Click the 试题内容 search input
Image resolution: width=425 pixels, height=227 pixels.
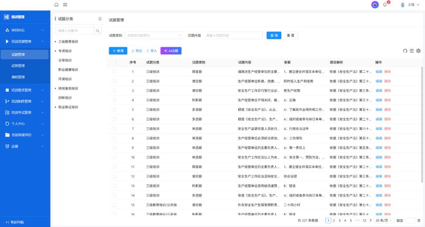pyautogui.click(x=233, y=35)
